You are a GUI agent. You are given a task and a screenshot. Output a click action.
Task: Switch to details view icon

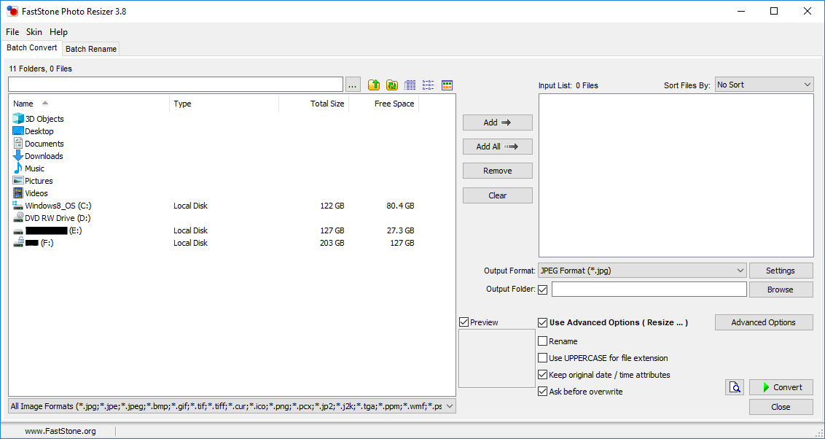410,85
